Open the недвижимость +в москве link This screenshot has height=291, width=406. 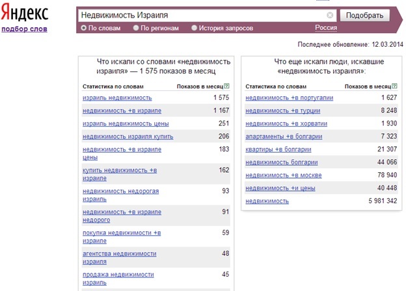284,175
